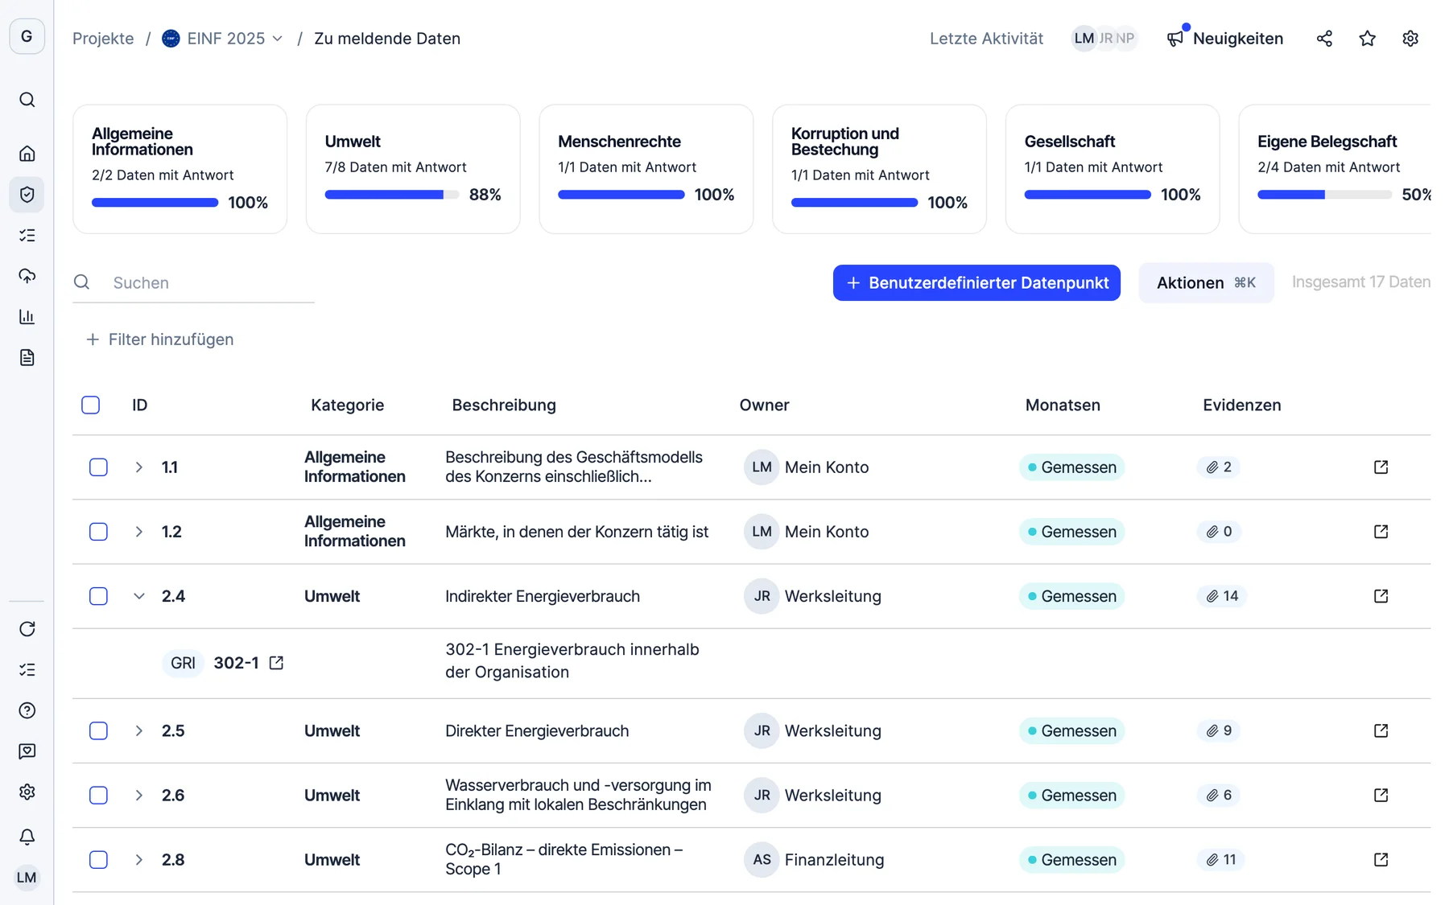Check the box for row 1.1

pos(98,467)
